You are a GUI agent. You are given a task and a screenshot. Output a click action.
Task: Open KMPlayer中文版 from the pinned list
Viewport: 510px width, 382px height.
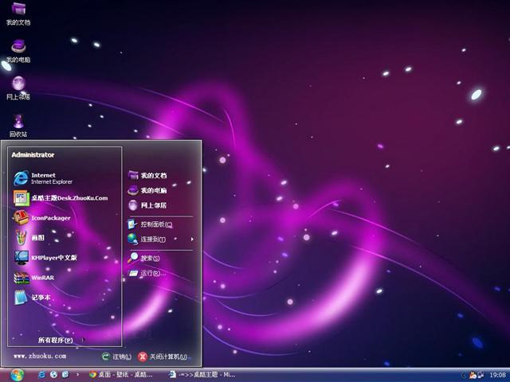tap(53, 257)
